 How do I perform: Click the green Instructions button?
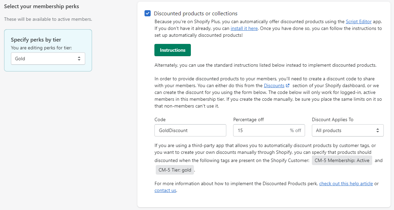pos(172,50)
